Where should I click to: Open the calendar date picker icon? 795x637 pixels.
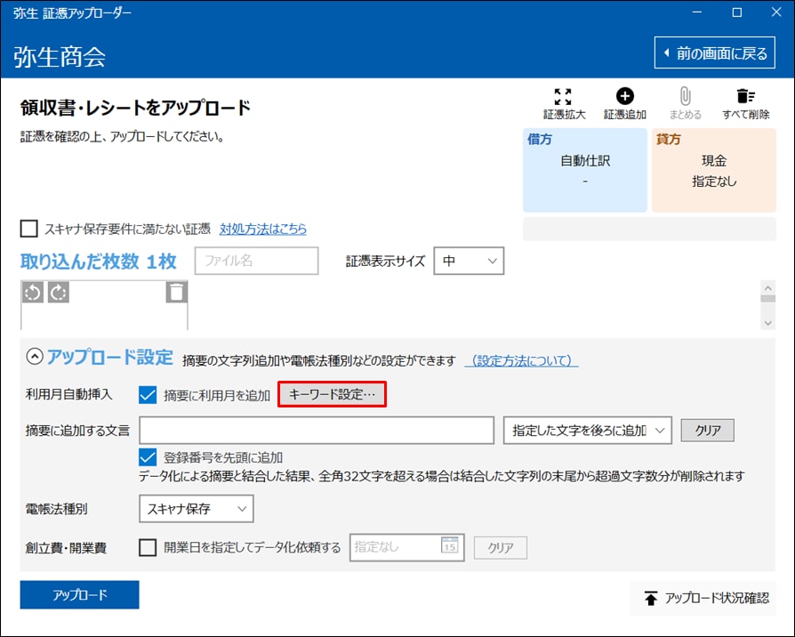coord(451,546)
